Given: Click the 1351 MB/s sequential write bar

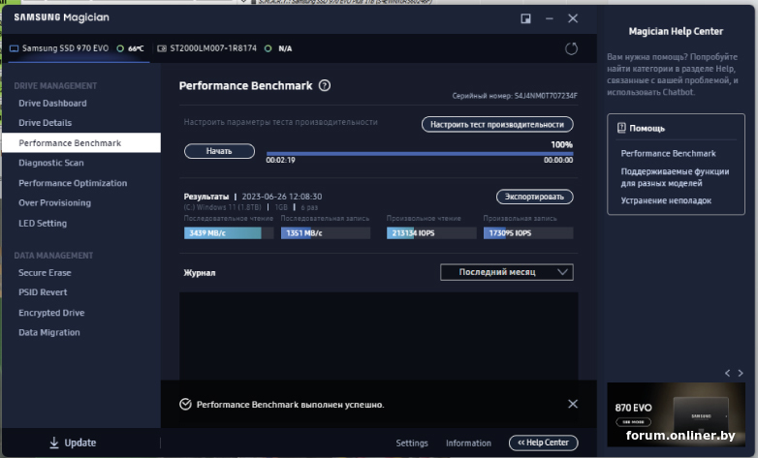Looking at the screenshot, I should click(326, 232).
